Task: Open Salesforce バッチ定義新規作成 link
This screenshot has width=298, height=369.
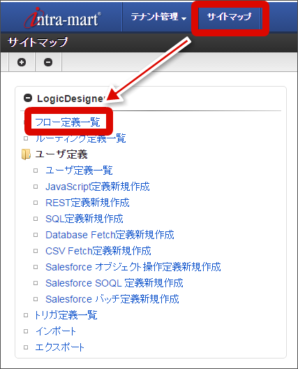Action: (x=112, y=299)
